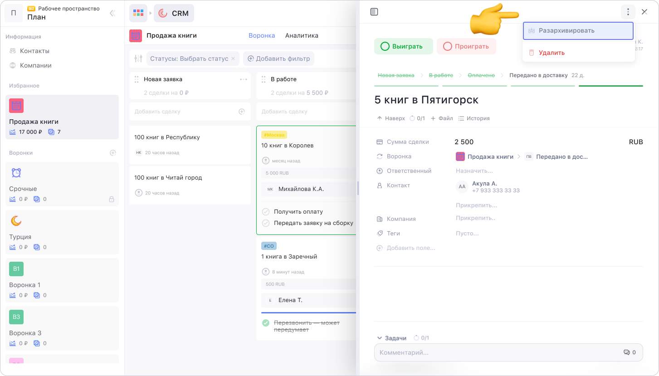Open Новая заявка column options menu
Viewport: 659px width, 376px height.
tap(244, 79)
